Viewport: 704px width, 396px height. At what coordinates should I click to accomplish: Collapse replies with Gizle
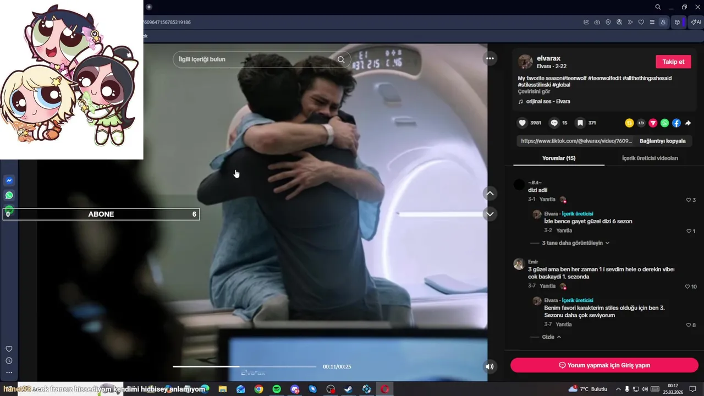pos(551,337)
